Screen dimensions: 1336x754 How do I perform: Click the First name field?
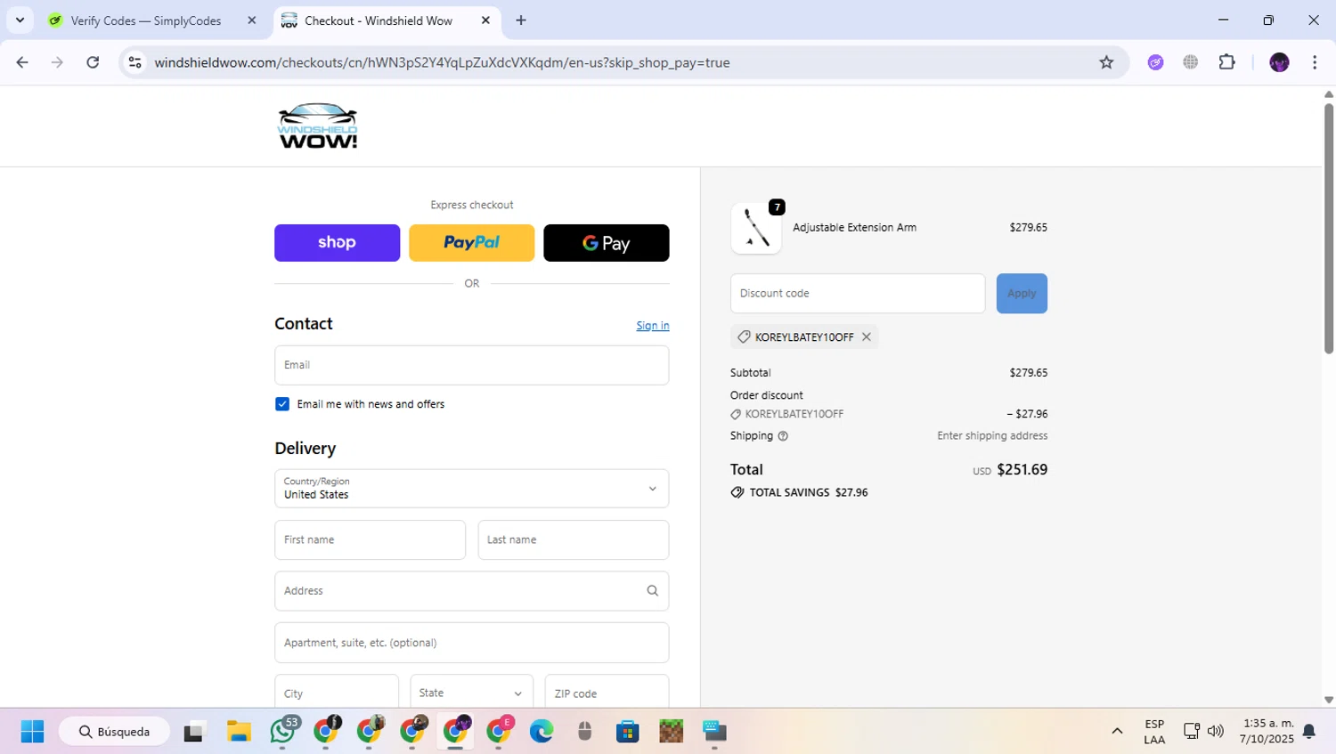pyautogui.click(x=370, y=540)
